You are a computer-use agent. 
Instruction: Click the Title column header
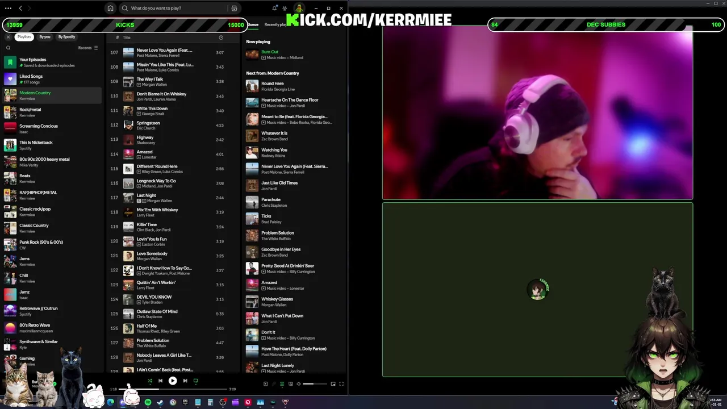pos(127,37)
